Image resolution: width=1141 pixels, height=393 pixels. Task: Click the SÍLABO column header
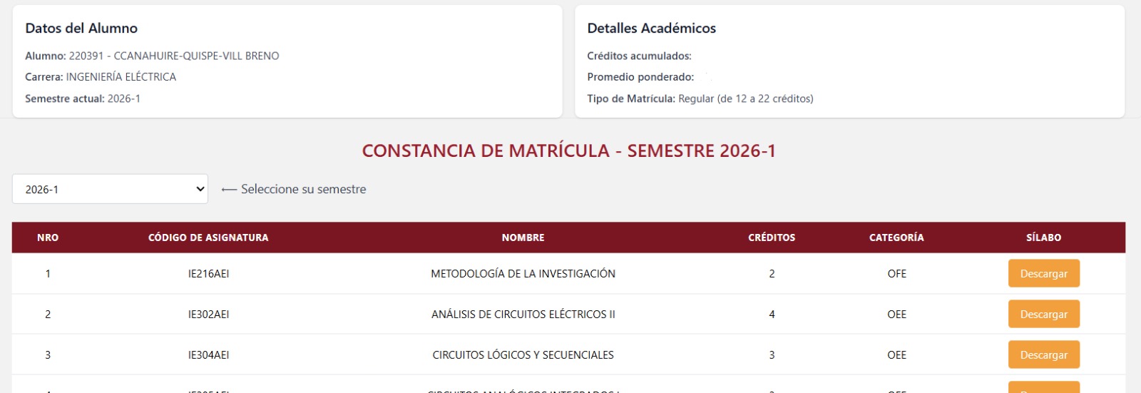pyautogui.click(x=1043, y=238)
